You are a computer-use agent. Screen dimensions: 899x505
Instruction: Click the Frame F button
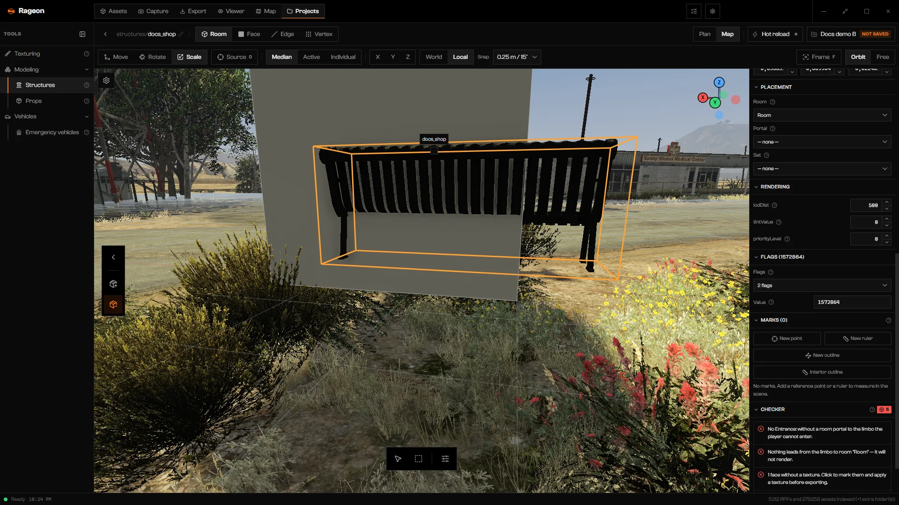pos(819,57)
